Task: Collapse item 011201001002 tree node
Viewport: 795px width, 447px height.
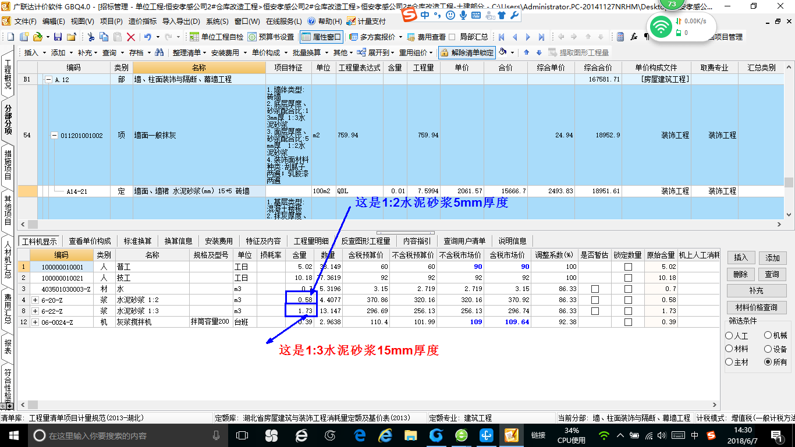Action: (55, 136)
